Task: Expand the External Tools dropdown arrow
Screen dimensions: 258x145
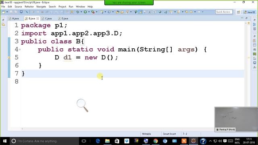Action: click(x=97, y=12)
